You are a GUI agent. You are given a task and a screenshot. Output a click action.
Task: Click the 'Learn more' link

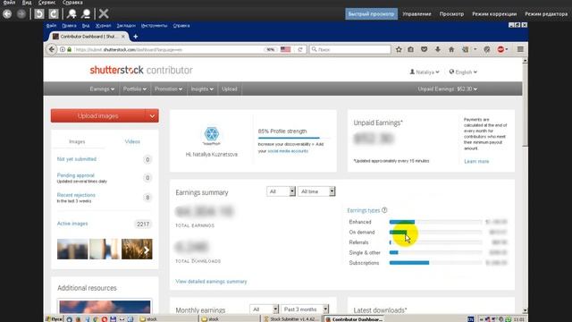point(476,161)
